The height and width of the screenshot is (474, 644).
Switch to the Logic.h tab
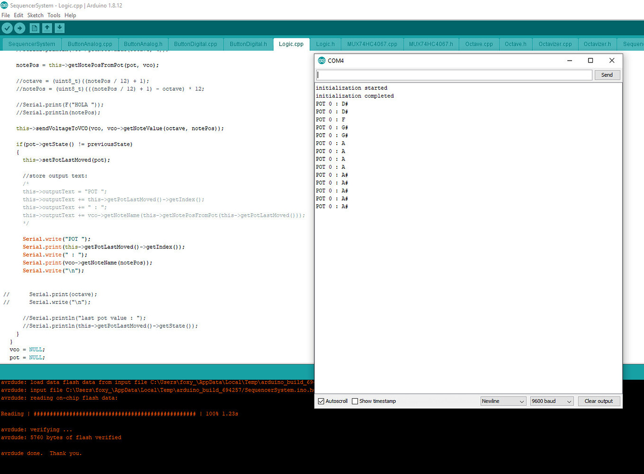325,44
